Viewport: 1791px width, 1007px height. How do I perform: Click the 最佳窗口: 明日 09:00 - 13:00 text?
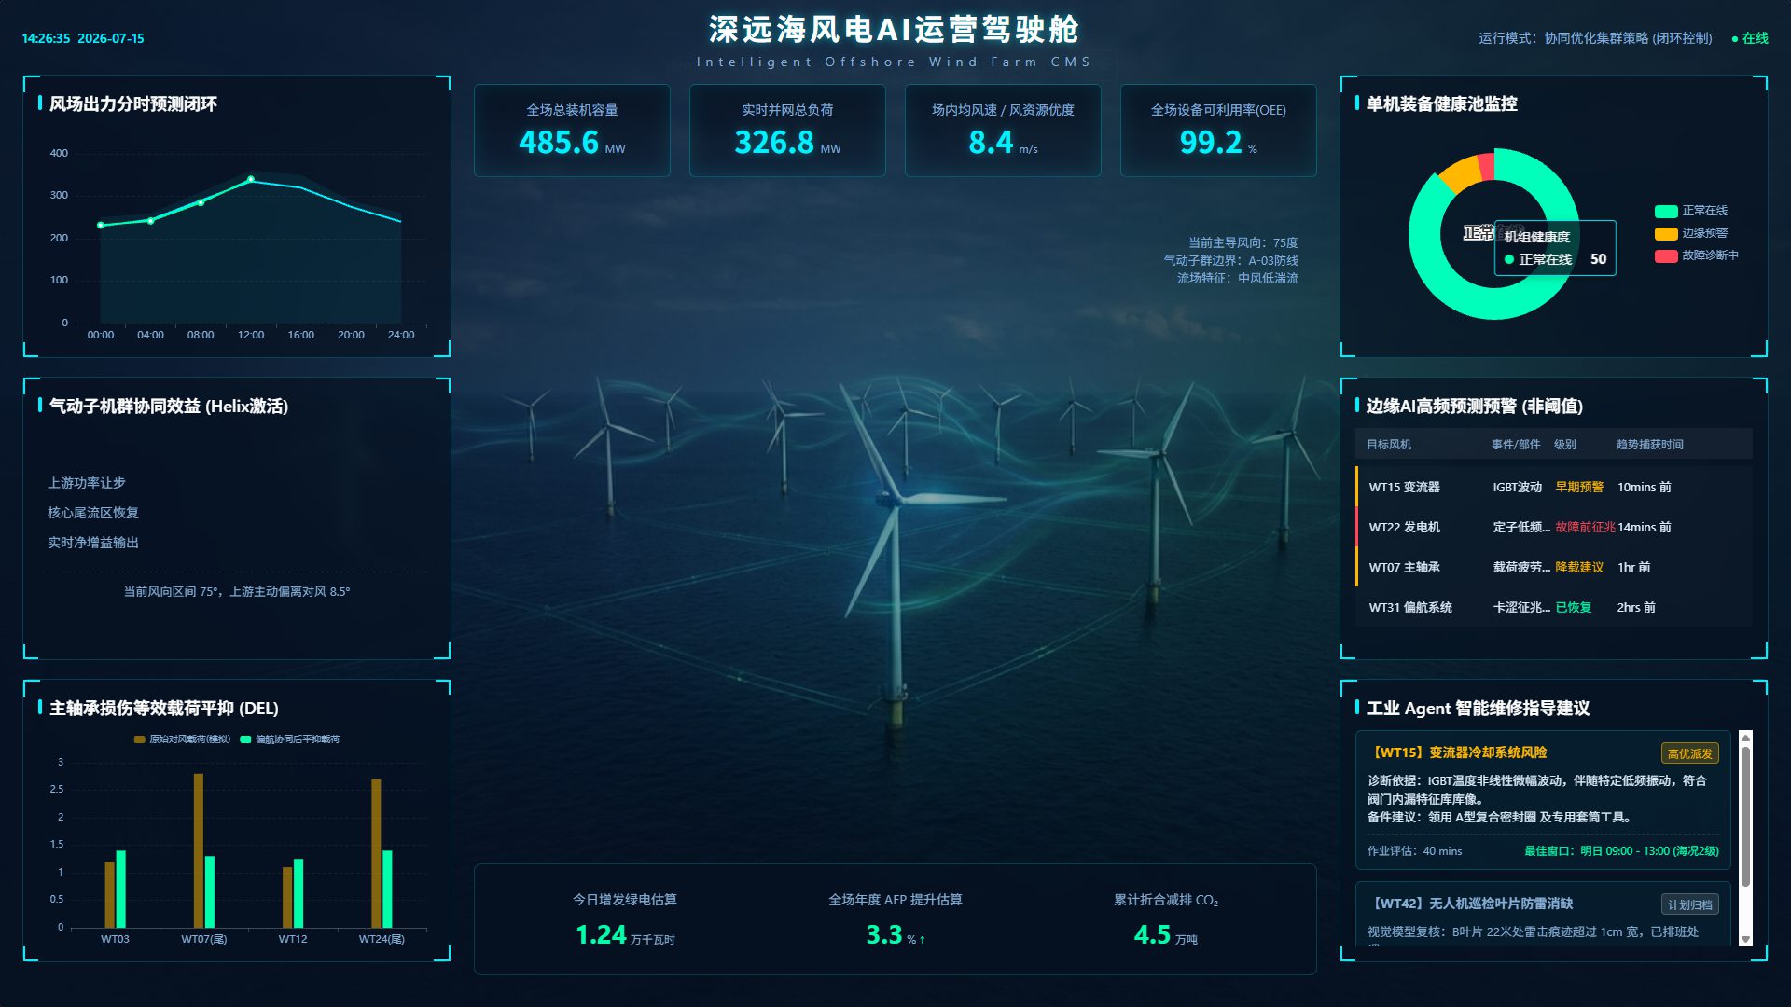point(1621,851)
